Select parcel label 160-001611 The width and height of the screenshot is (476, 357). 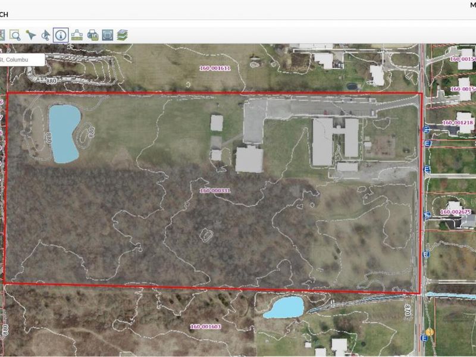coord(215,68)
